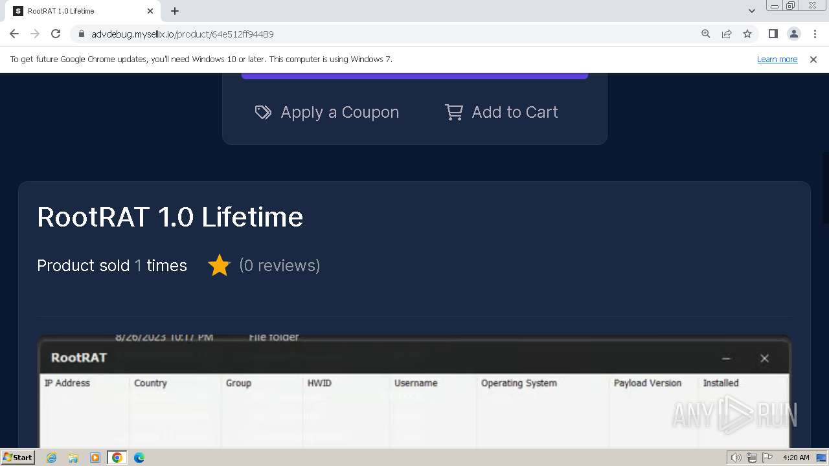Dismiss the Chrome update notification bar
This screenshot has height=466, width=829.
(813, 59)
